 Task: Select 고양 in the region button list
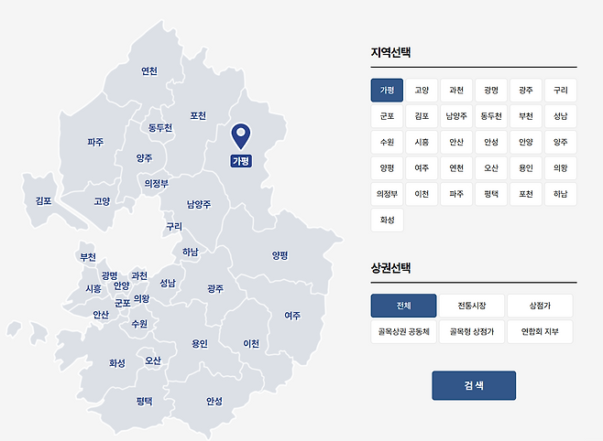[x=422, y=91]
